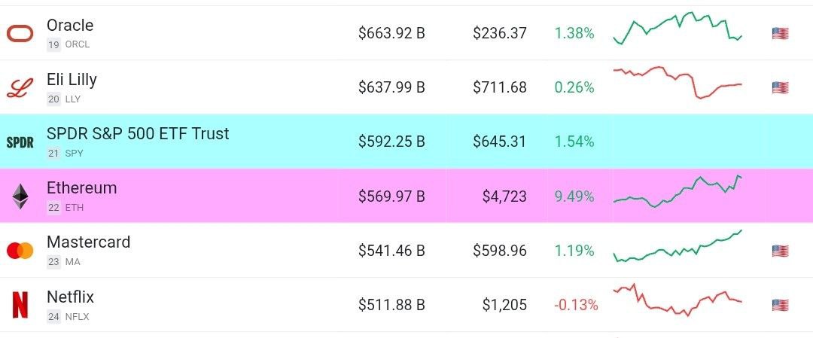Viewport: 813px width, 338px height.
Task: Click the Mastercard rising price chart
Action: pos(677,245)
